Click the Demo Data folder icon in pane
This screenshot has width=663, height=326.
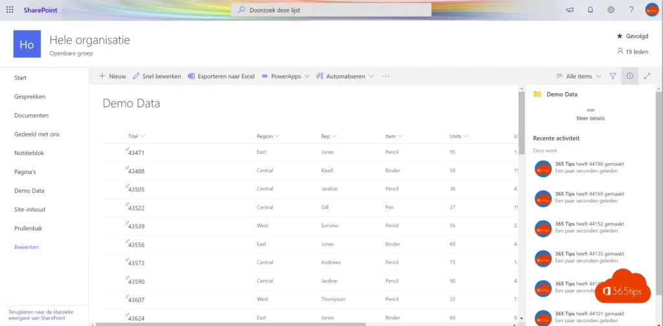click(x=537, y=94)
